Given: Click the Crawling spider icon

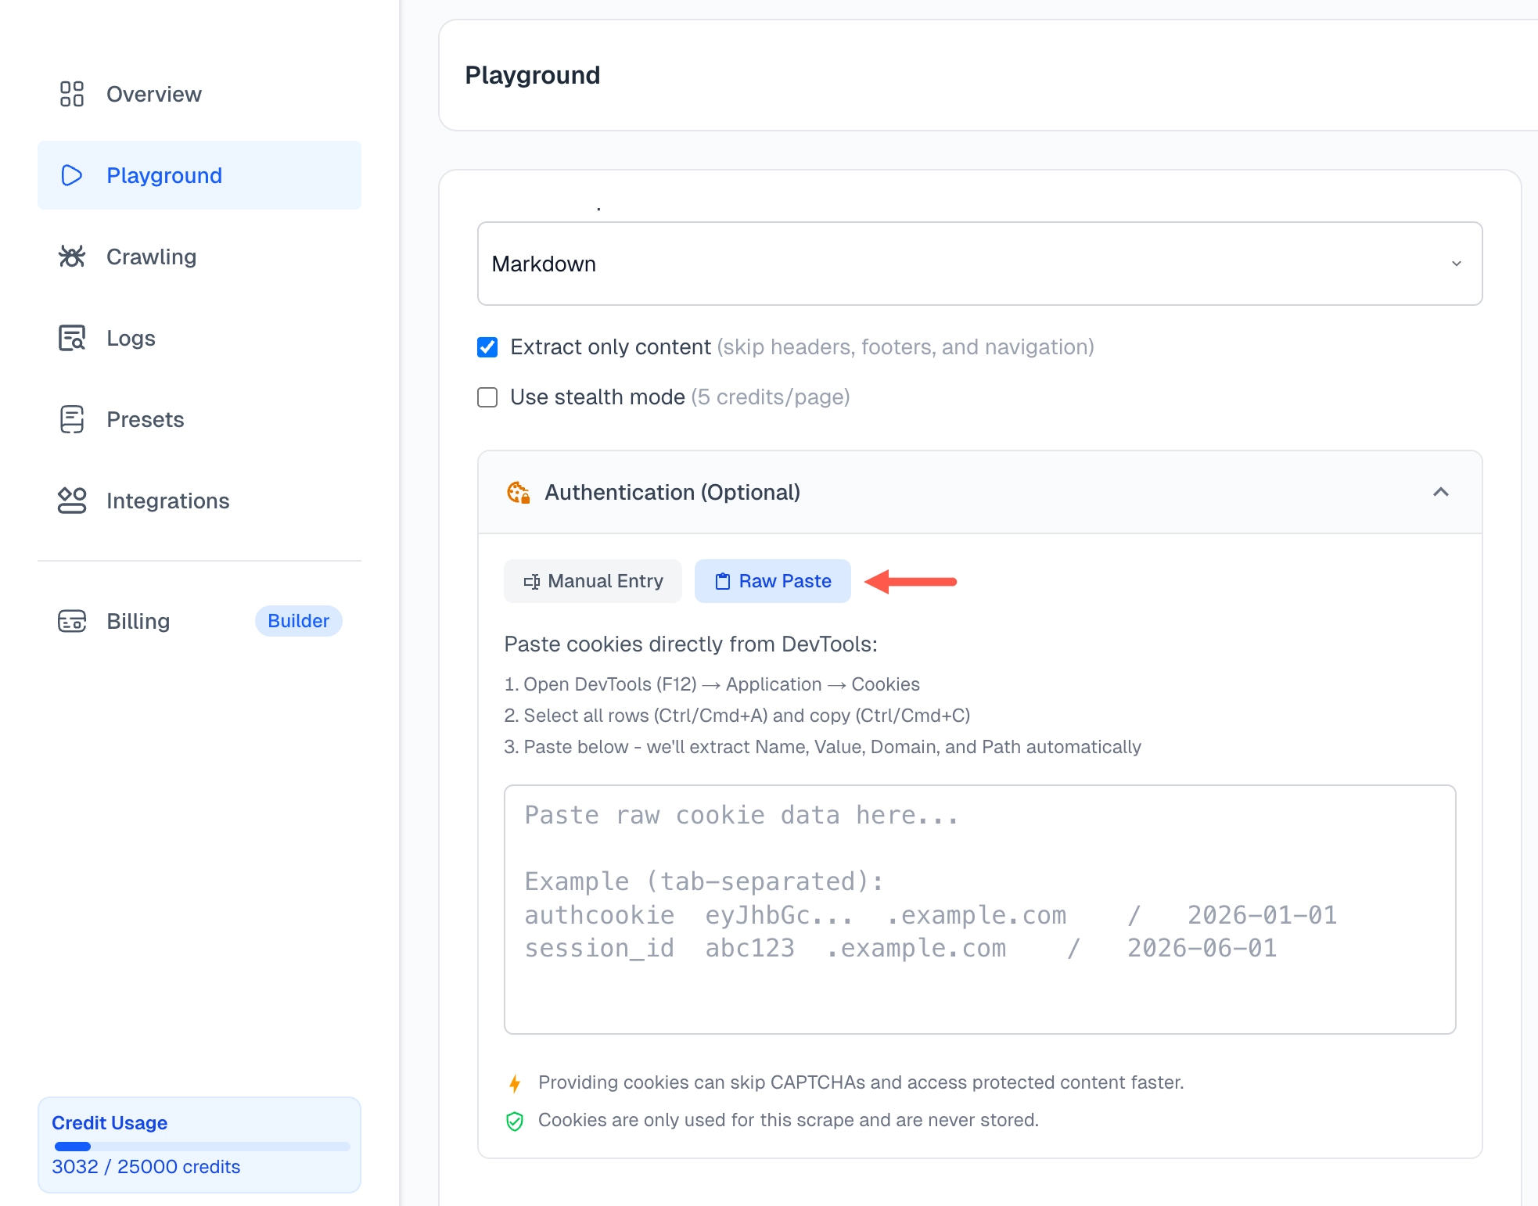Looking at the screenshot, I should point(72,257).
